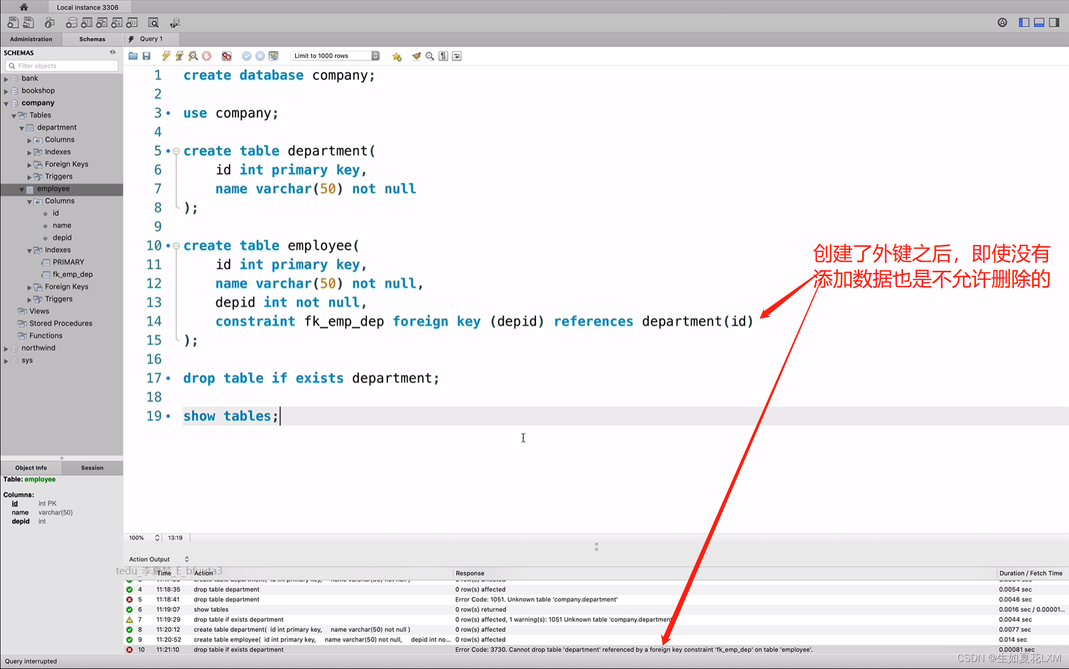Screen dimensions: 1069x669
Task: Toggle the autocommit mode icon
Action: (273, 56)
